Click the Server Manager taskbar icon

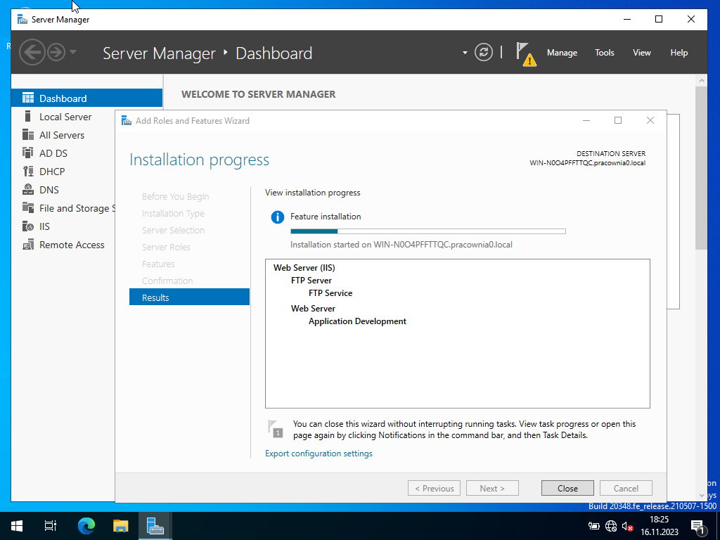[155, 526]
